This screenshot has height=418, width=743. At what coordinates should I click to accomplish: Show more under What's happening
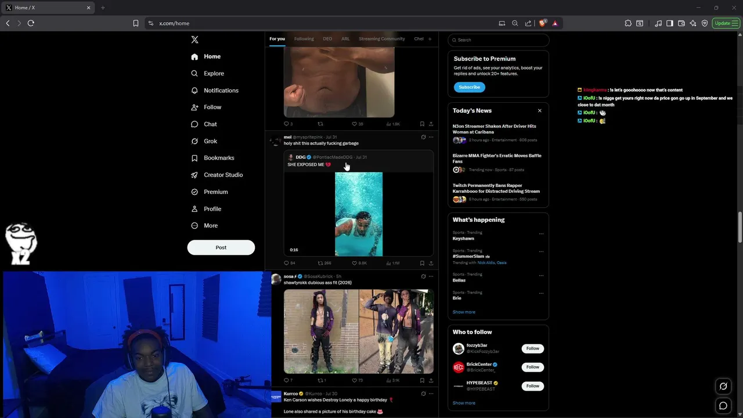[464, 312]
